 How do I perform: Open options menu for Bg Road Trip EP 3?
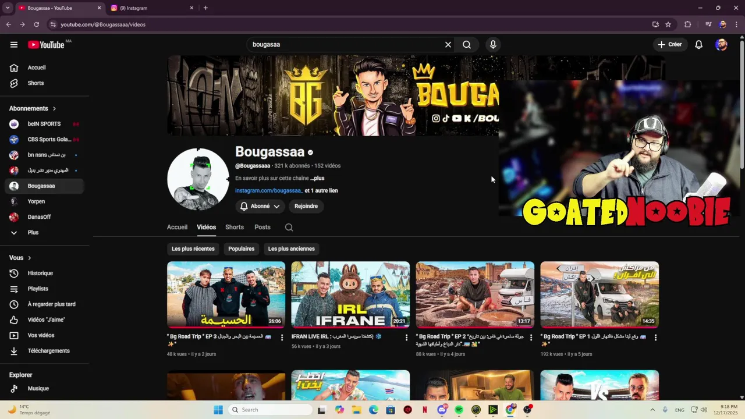coord(282,338)
